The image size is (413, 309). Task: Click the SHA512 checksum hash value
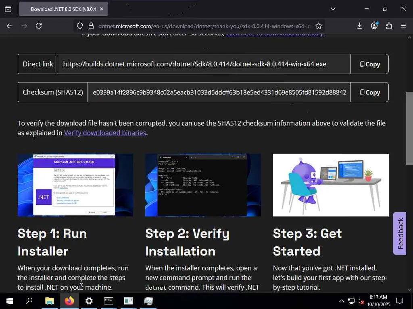click(219, 92)
